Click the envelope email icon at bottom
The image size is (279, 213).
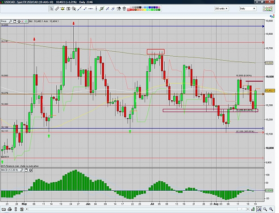(x=4, y=209)
